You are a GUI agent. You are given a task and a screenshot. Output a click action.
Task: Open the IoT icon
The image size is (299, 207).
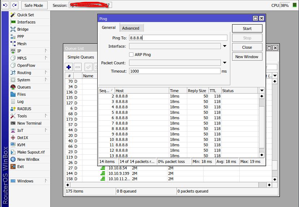[x=13, y=130]
